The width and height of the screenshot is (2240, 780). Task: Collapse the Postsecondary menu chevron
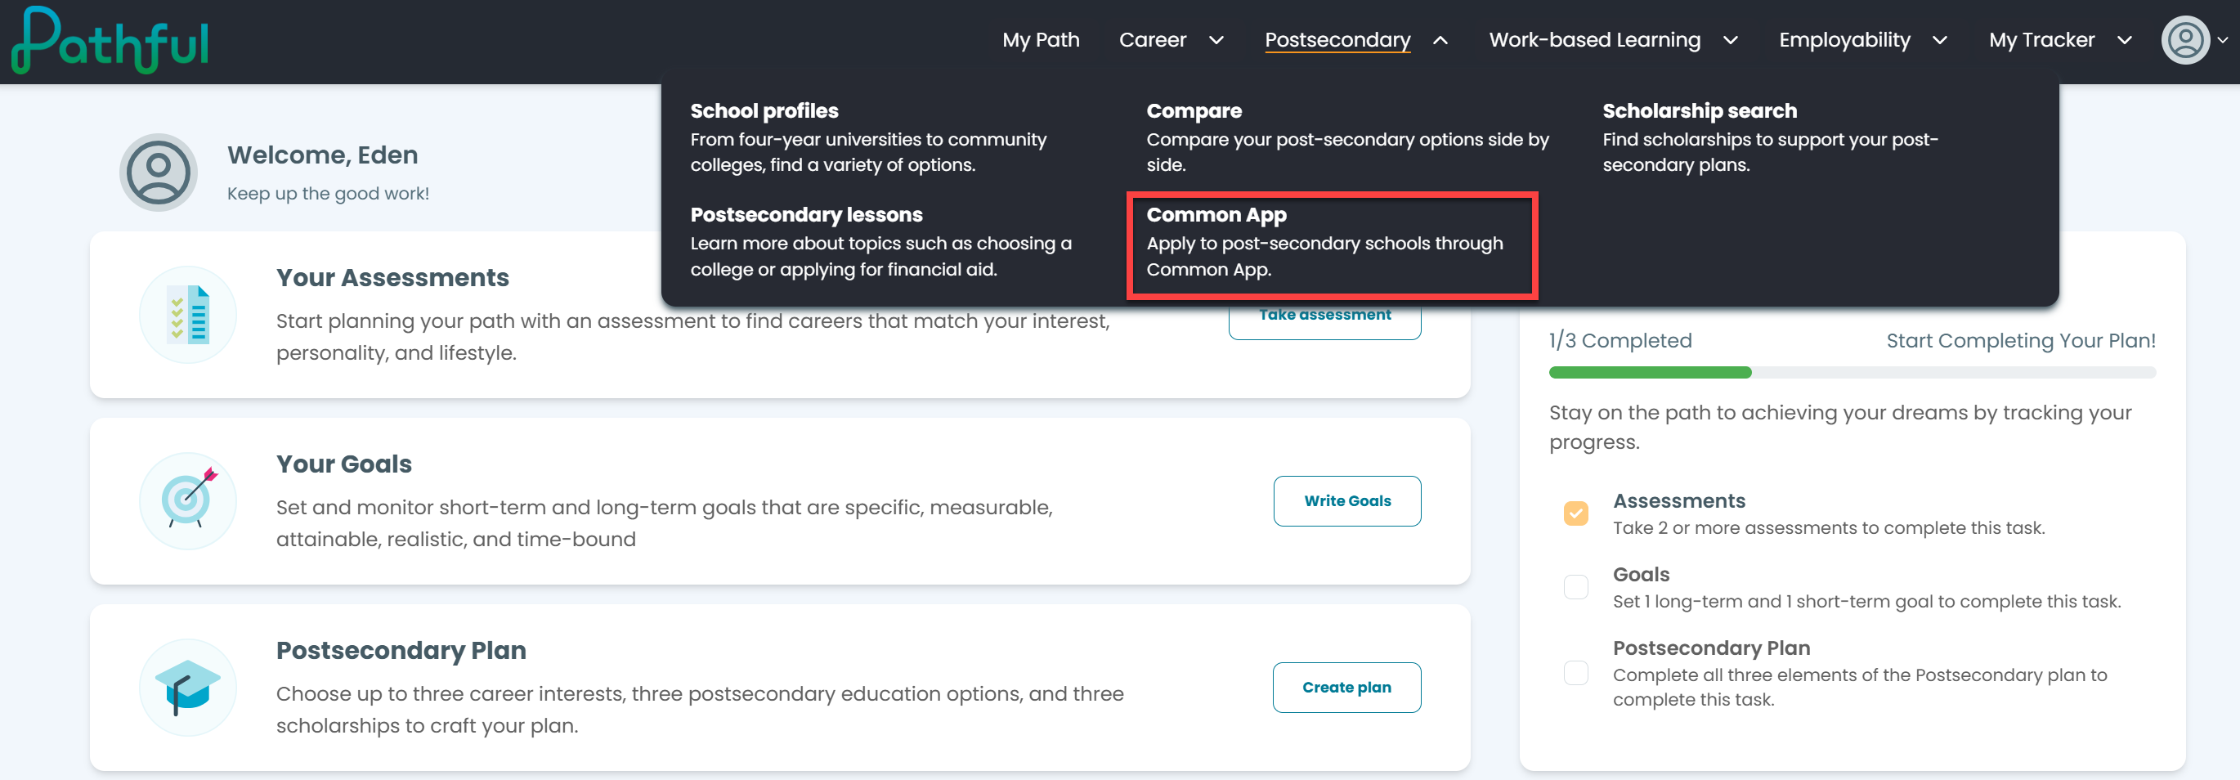(x=1440, y=40)
